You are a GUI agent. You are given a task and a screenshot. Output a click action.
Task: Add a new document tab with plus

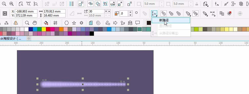(x=29, y=38)
